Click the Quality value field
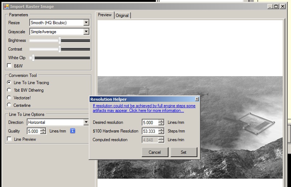 coord(34,131)
